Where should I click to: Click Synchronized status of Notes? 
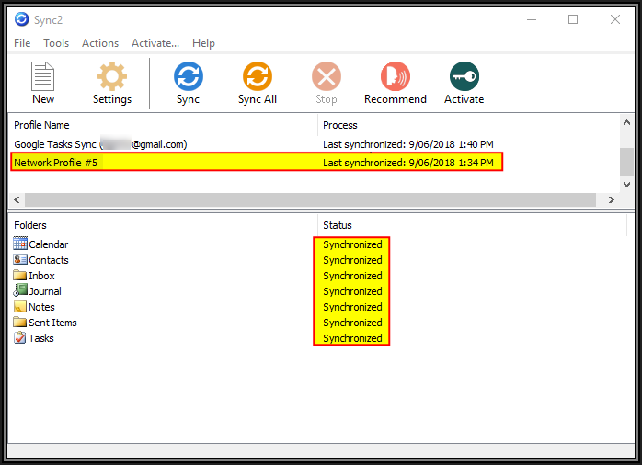click(352, 307)
